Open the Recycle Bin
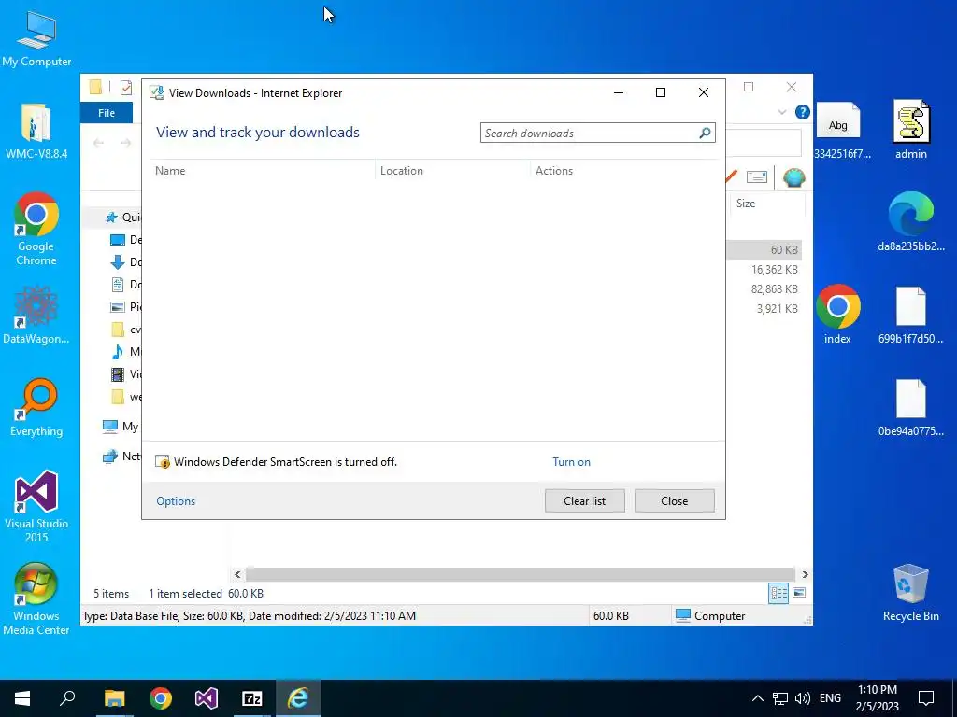 pos(911,593)
